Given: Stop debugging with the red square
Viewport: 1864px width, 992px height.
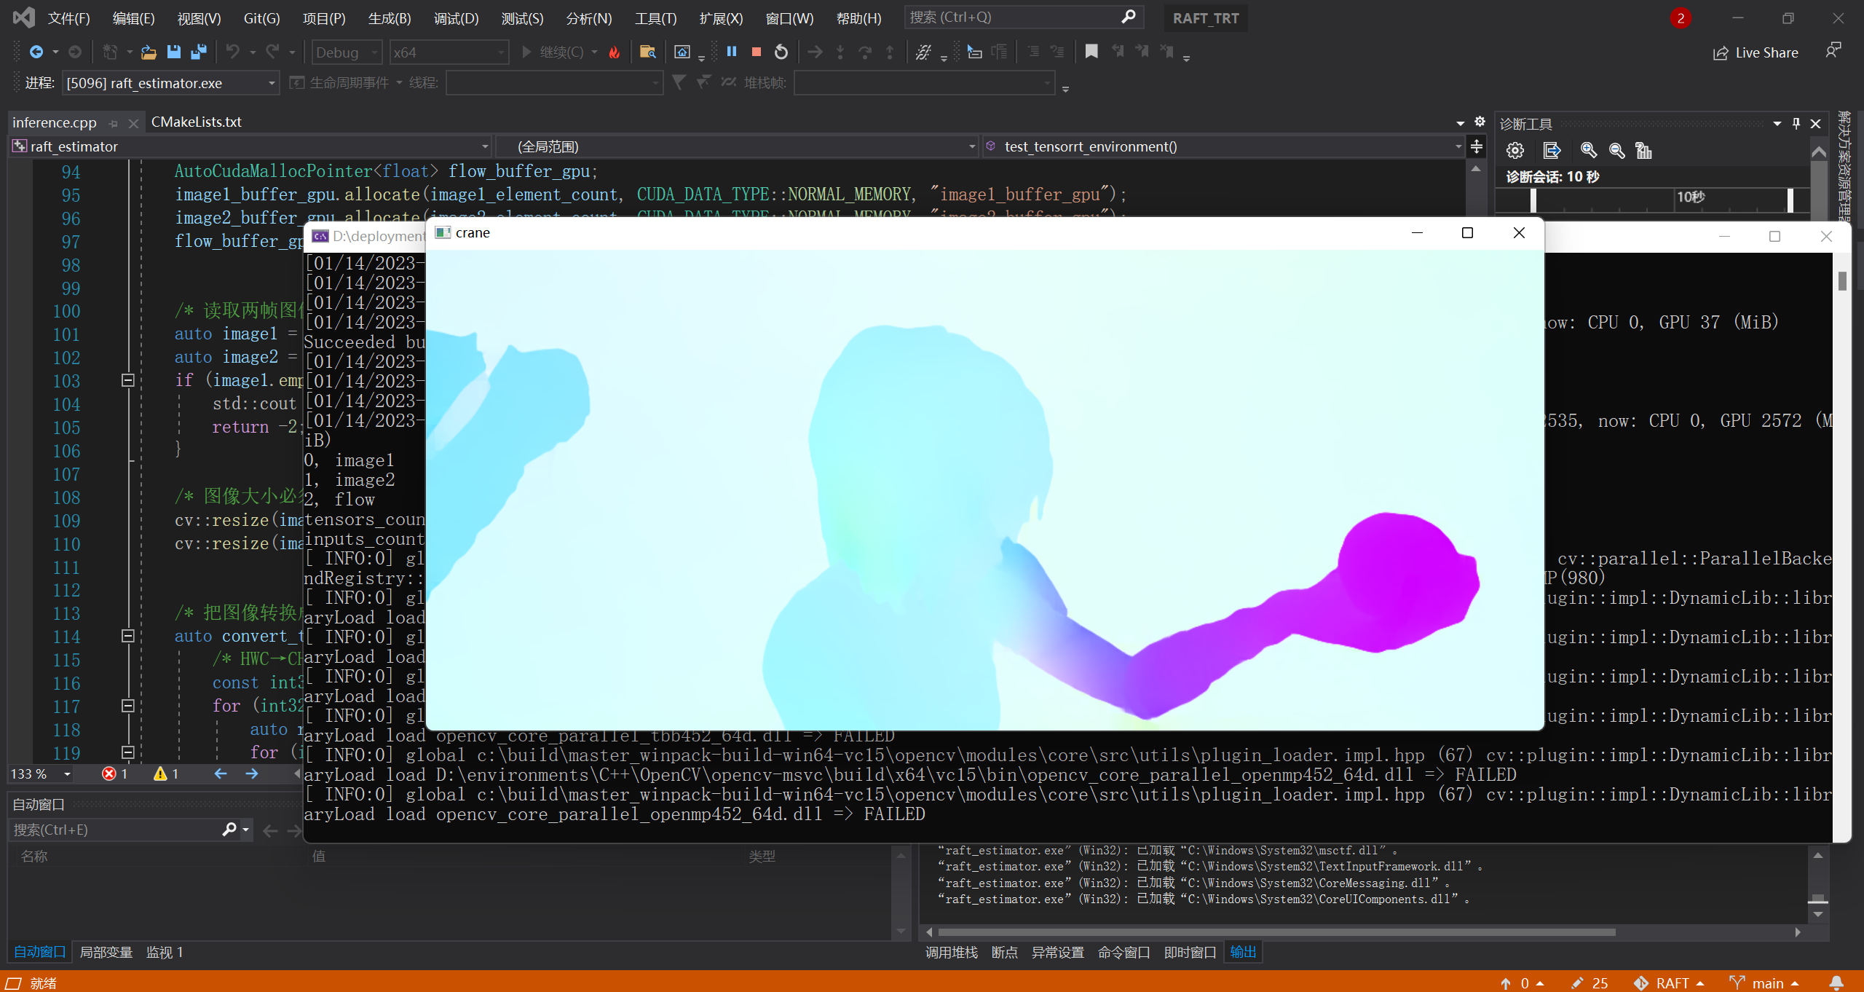Looking at the screenshot, I should click(757, 52).
